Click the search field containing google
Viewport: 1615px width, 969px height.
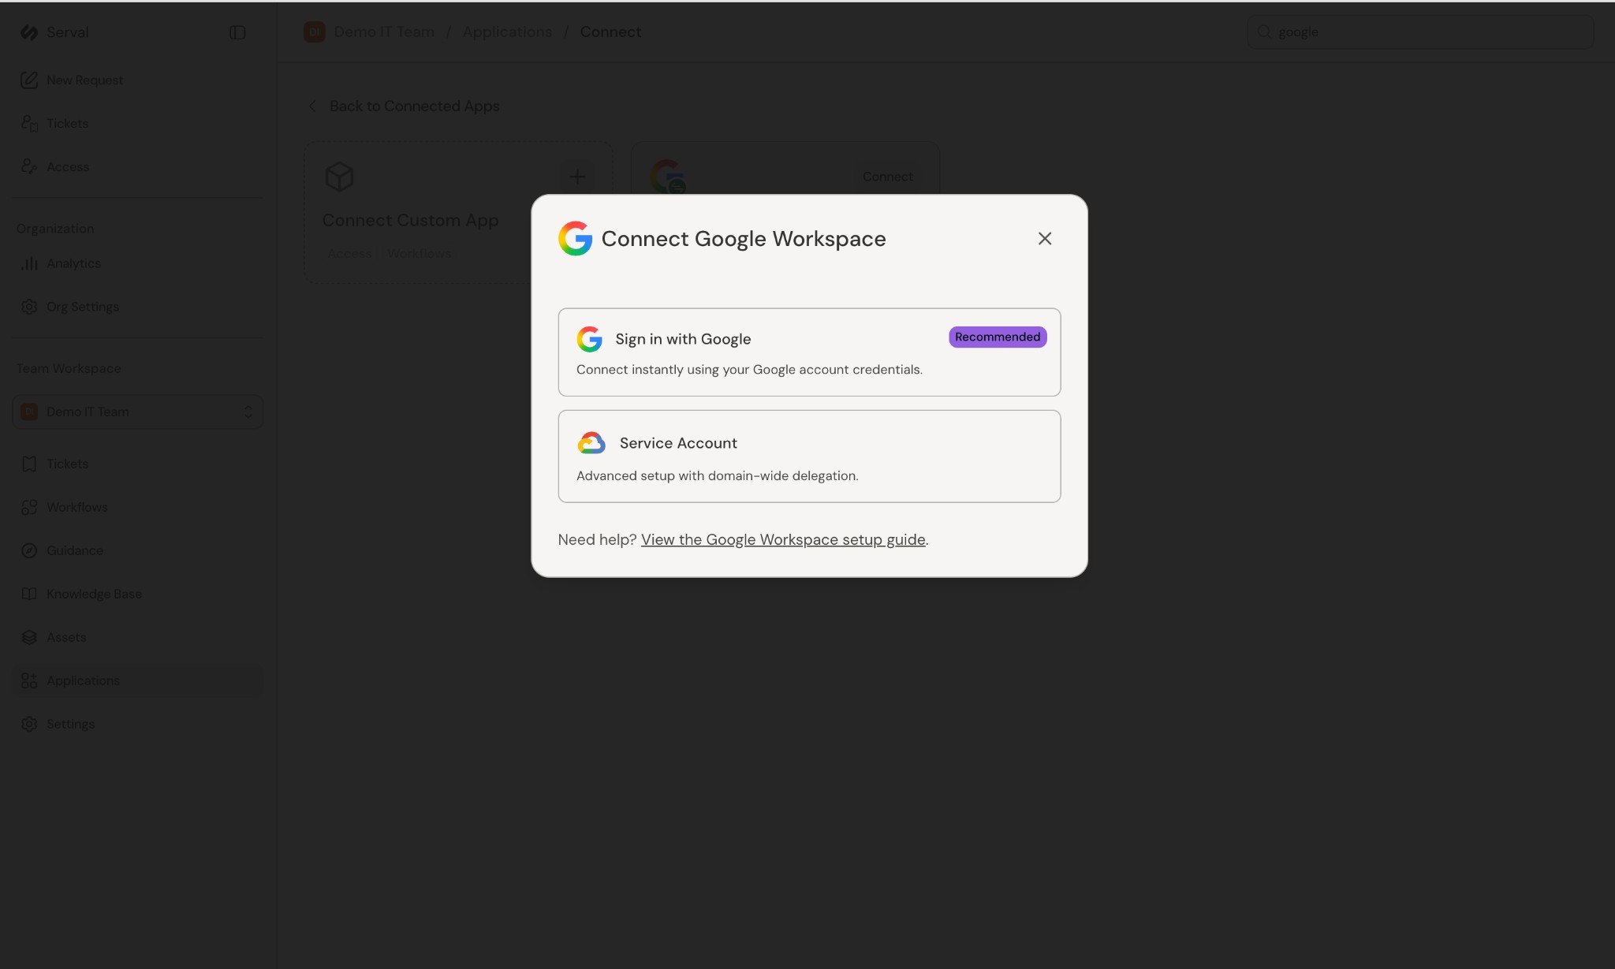click(1420, 32)
